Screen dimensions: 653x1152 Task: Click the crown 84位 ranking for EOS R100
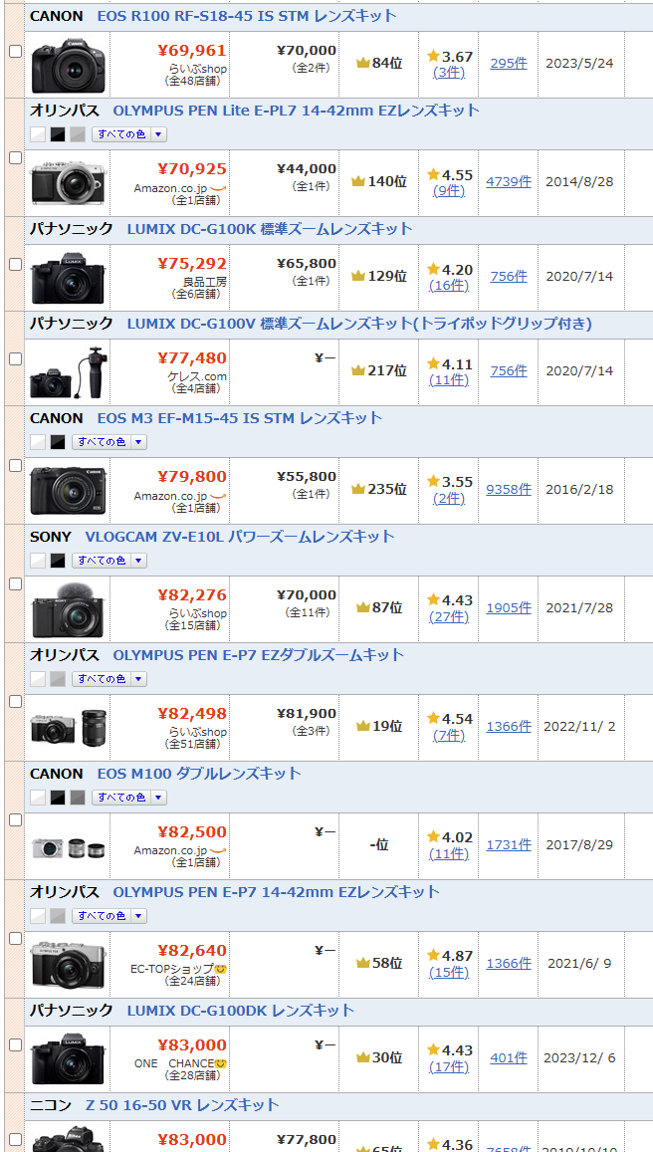pos(379,63)
